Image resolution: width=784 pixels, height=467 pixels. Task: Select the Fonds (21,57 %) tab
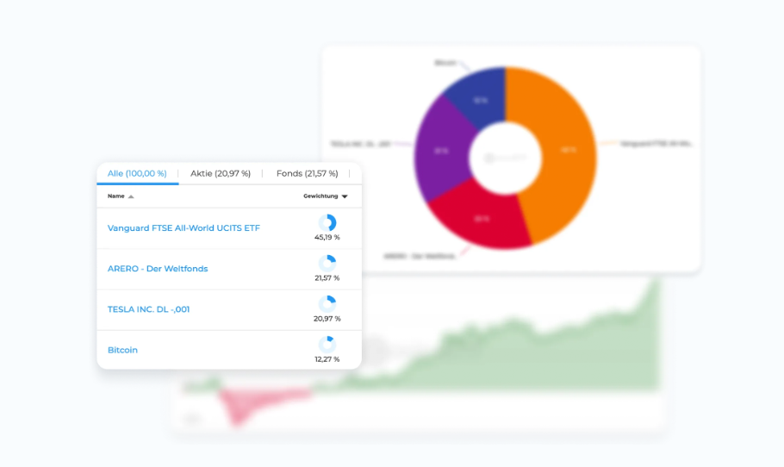point(308,173)
